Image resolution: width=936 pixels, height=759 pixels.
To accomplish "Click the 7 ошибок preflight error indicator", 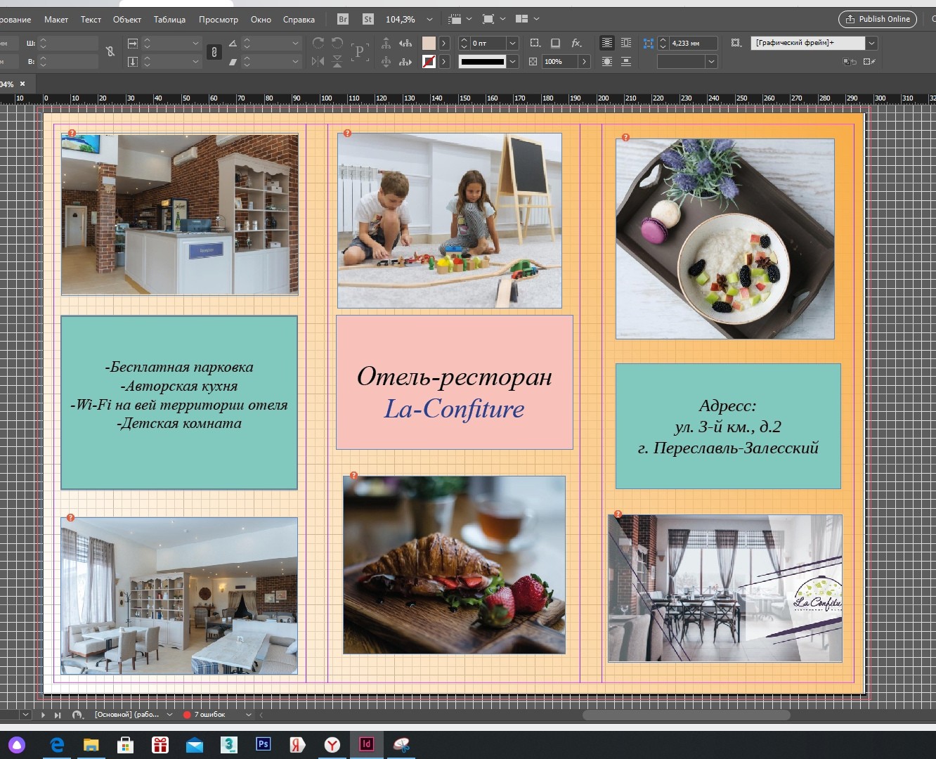I will point(209,715).
